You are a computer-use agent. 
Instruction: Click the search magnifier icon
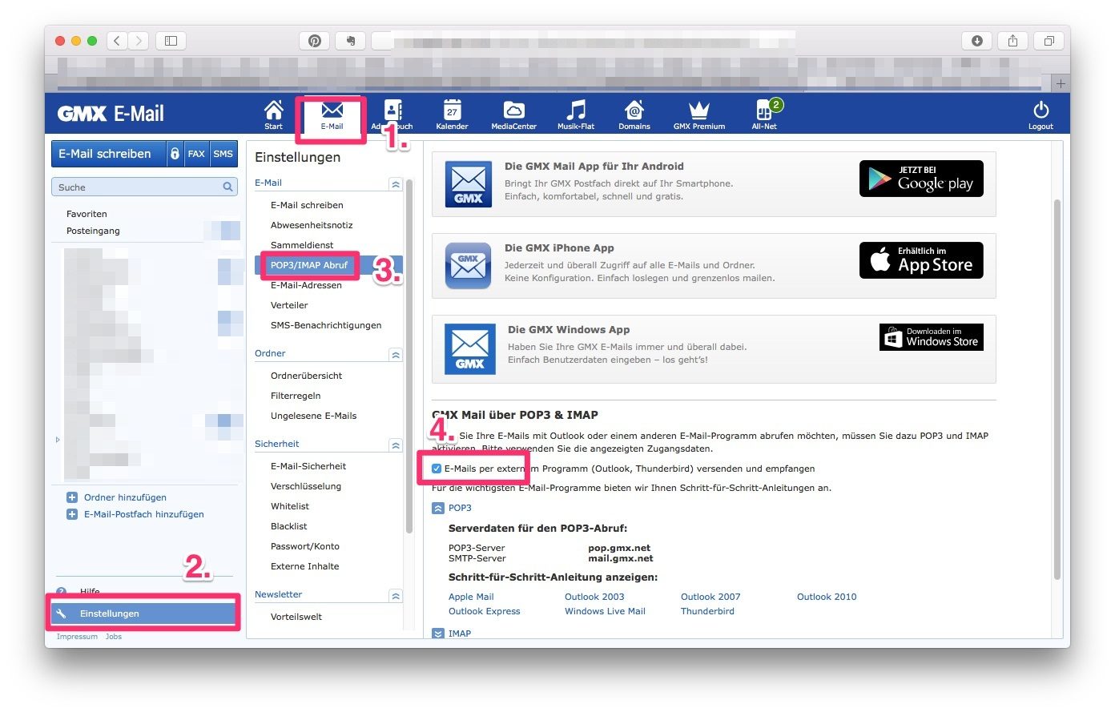227,187
